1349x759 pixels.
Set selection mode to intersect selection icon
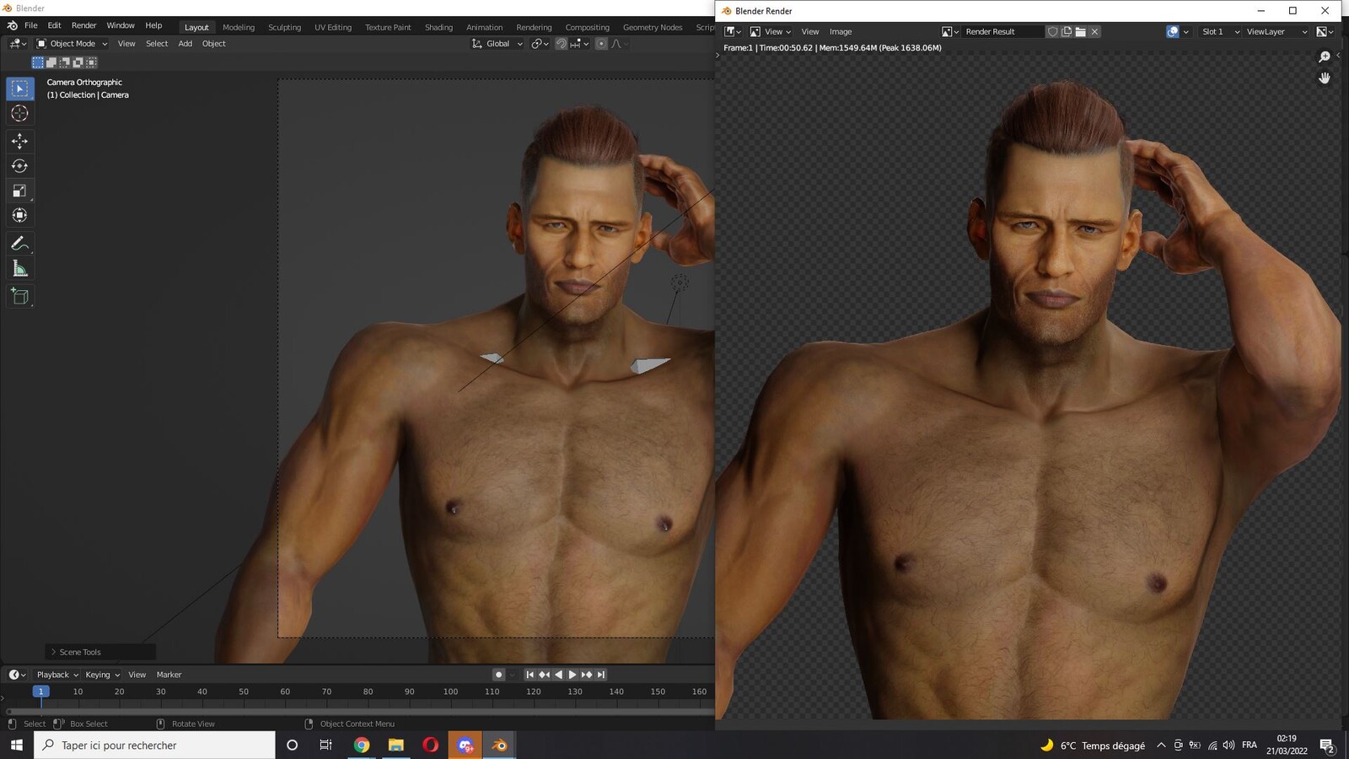point(91,62)
